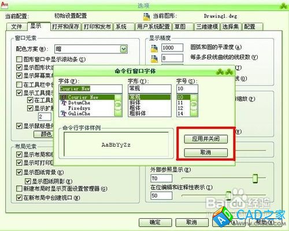Select font size 14
This screenshot has height=231, width=289.
[184, 113]
